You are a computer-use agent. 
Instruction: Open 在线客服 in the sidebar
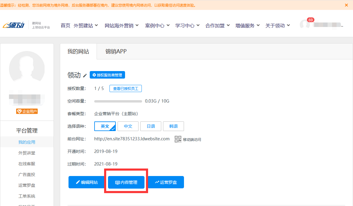tap(27, 164)
